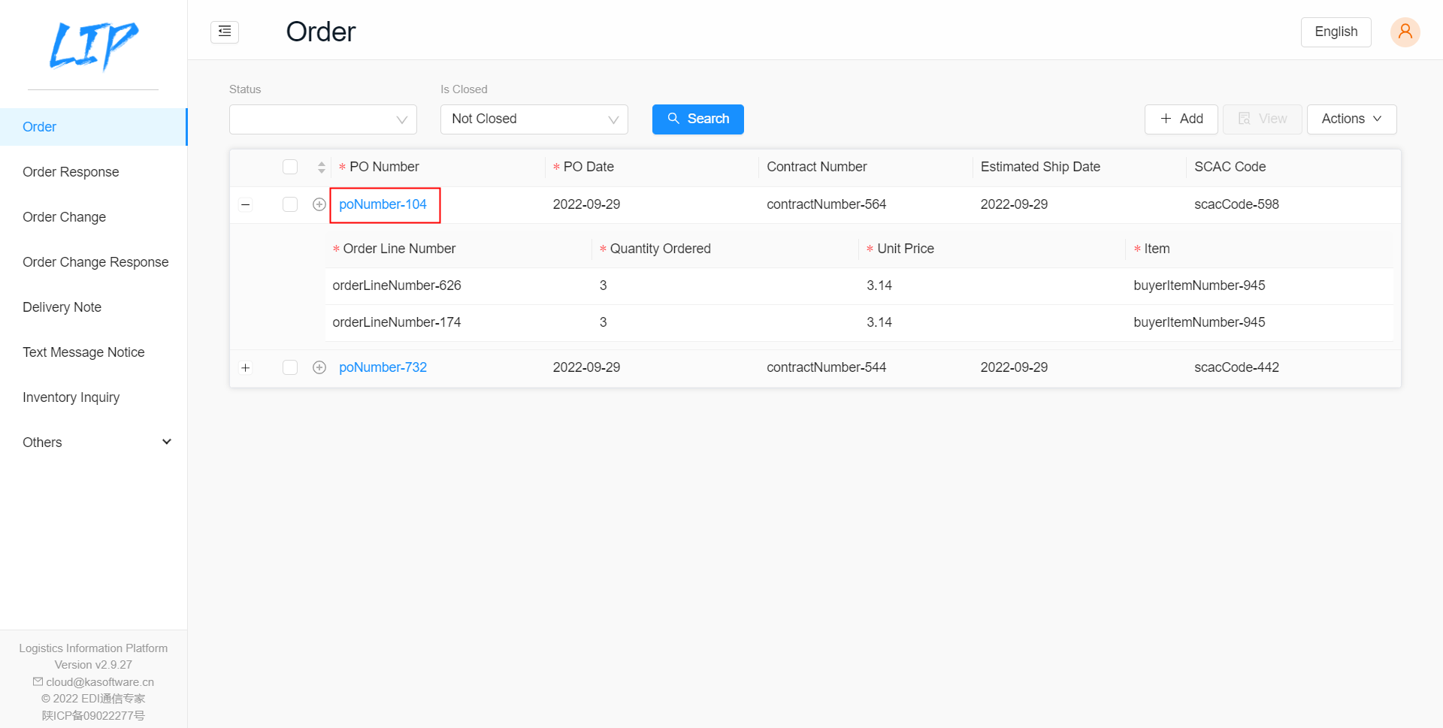Click the LIP logo
Image resolution: width=1443 pixels, height=728 pixels.
[x=93, y=45]
